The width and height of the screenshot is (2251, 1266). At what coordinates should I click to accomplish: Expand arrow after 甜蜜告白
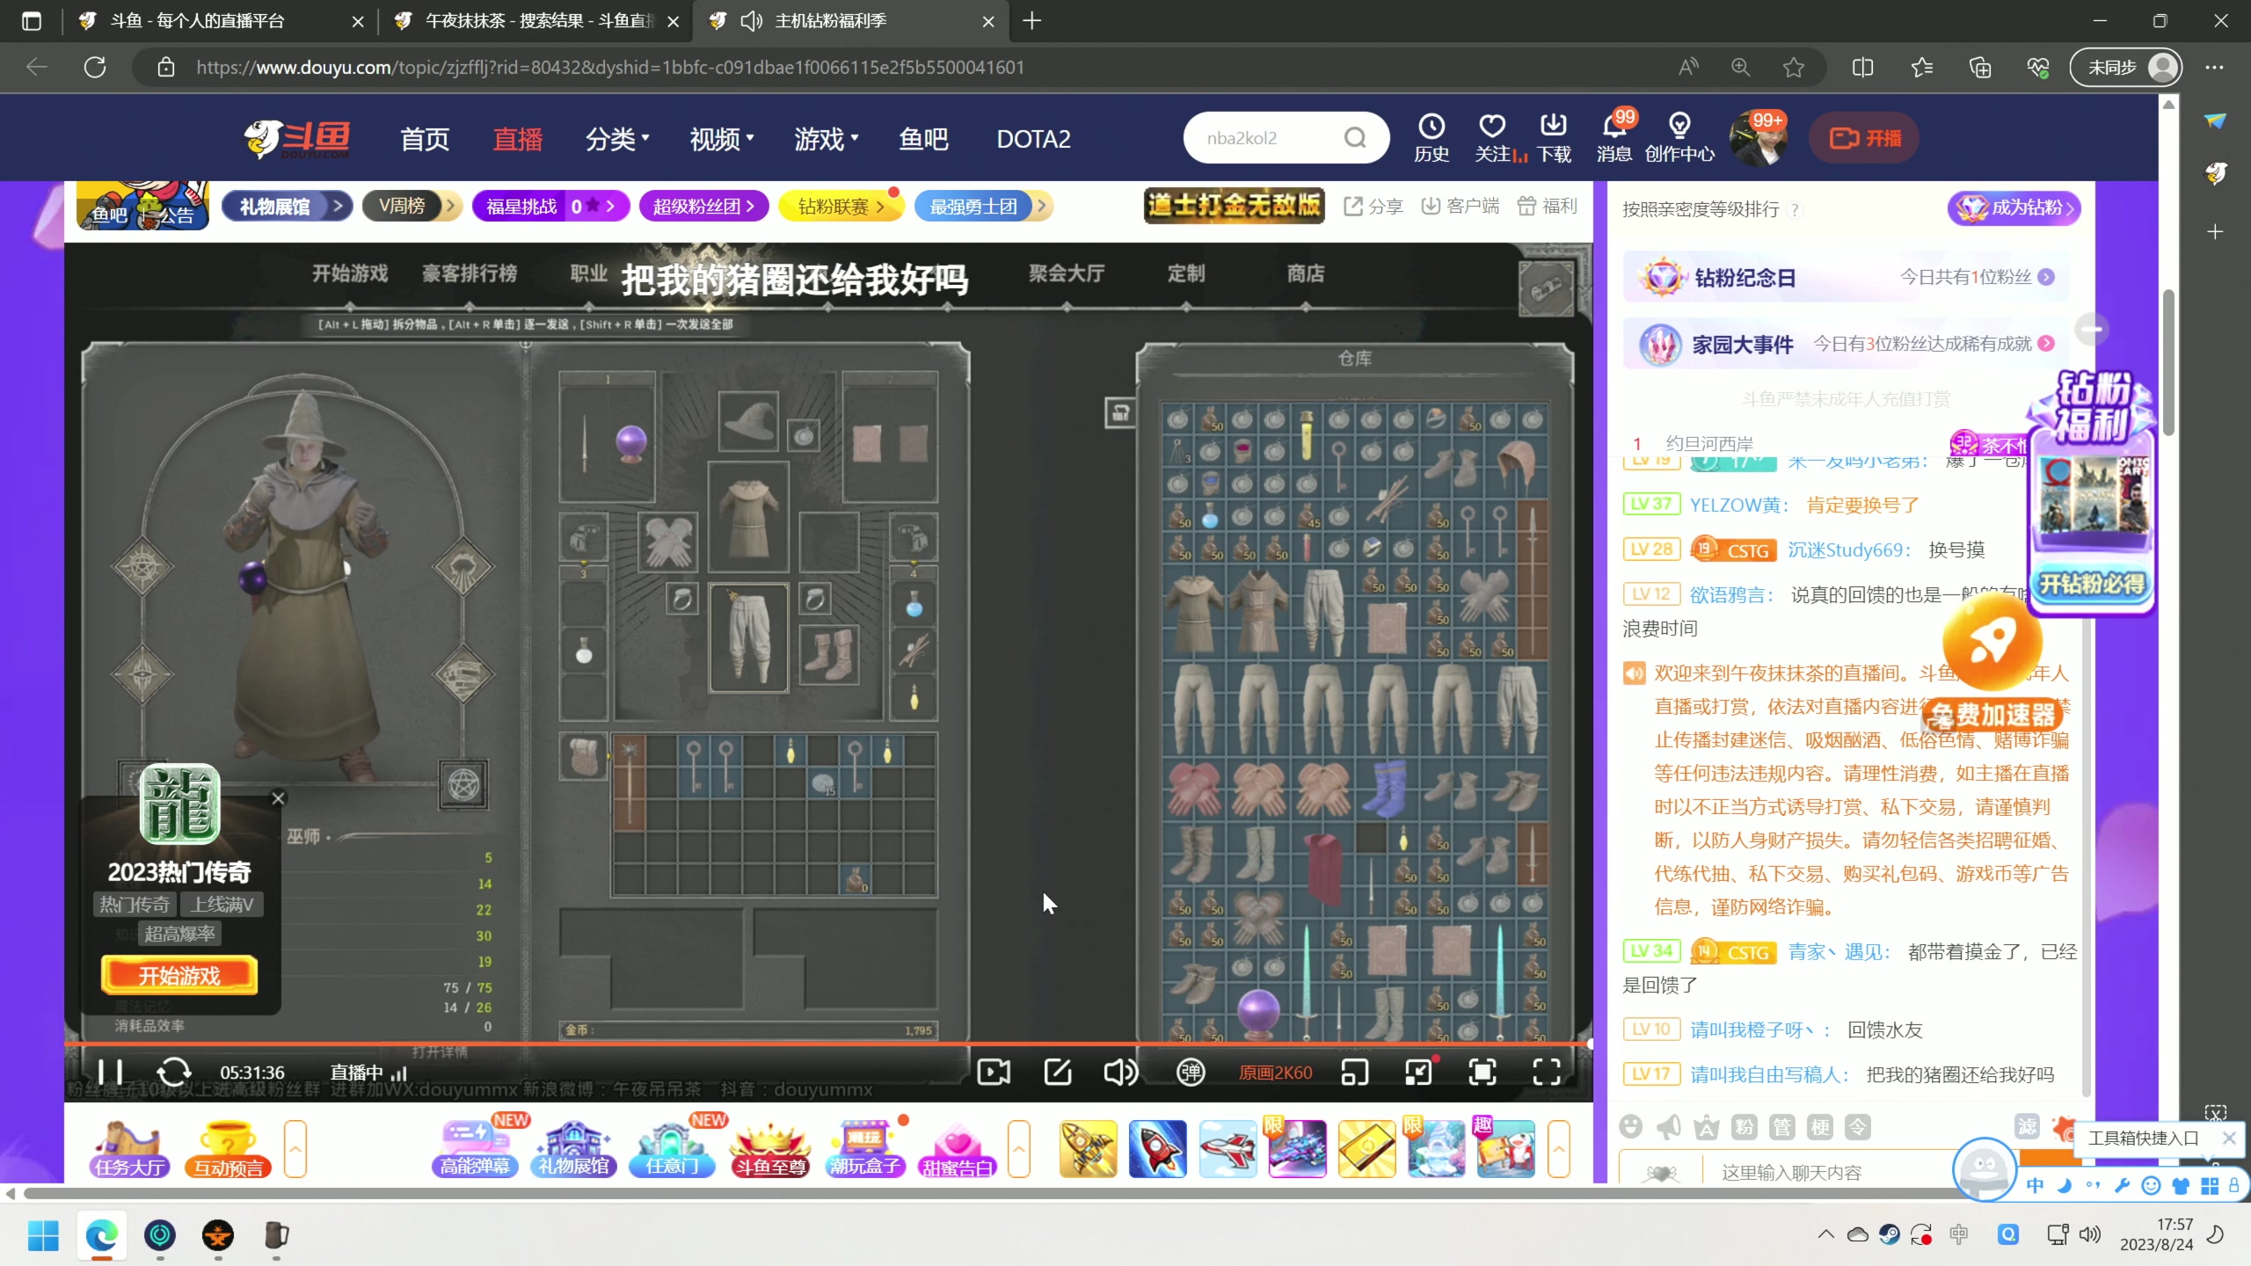(x=1018, y=1148)
